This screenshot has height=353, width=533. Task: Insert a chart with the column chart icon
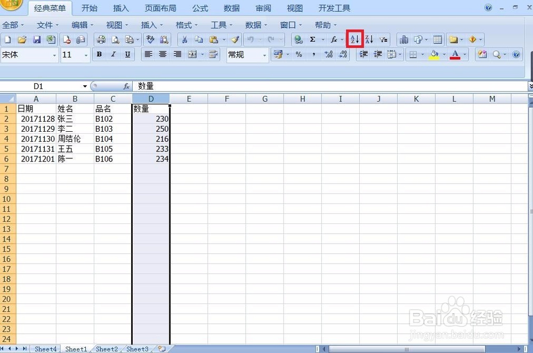(404, 40)
